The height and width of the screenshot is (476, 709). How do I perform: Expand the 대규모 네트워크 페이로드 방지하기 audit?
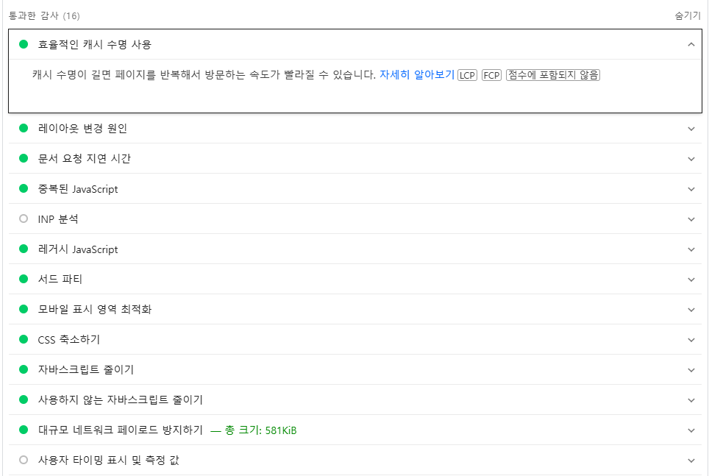point(691,430)
